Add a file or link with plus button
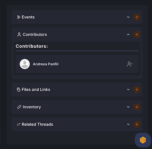The height and width of the screenshot is (149, 152). [x=137, y=90]
